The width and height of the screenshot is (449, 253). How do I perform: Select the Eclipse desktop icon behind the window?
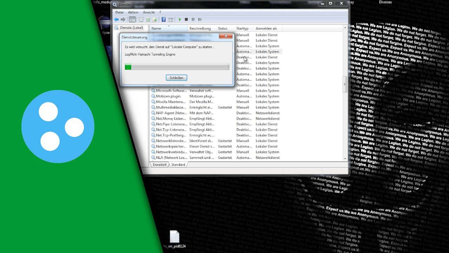pyautogui.click(x=104, y=25)
